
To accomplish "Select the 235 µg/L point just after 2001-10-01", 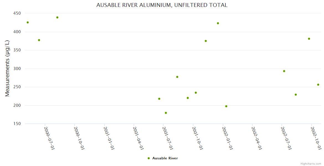I will click(x=196, y=93).
